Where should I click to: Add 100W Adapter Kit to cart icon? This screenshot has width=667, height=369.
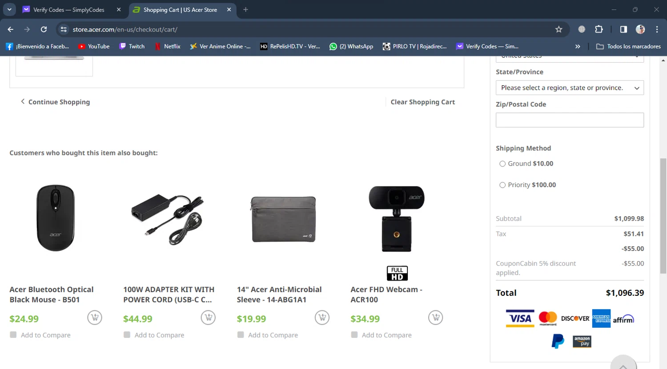pyautogui.click(x=208, y=317)
